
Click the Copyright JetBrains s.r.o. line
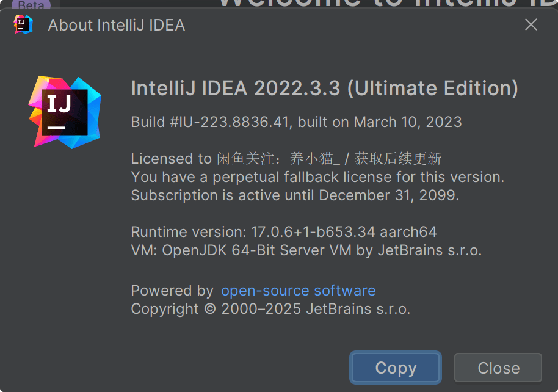[x=270, y=309]
